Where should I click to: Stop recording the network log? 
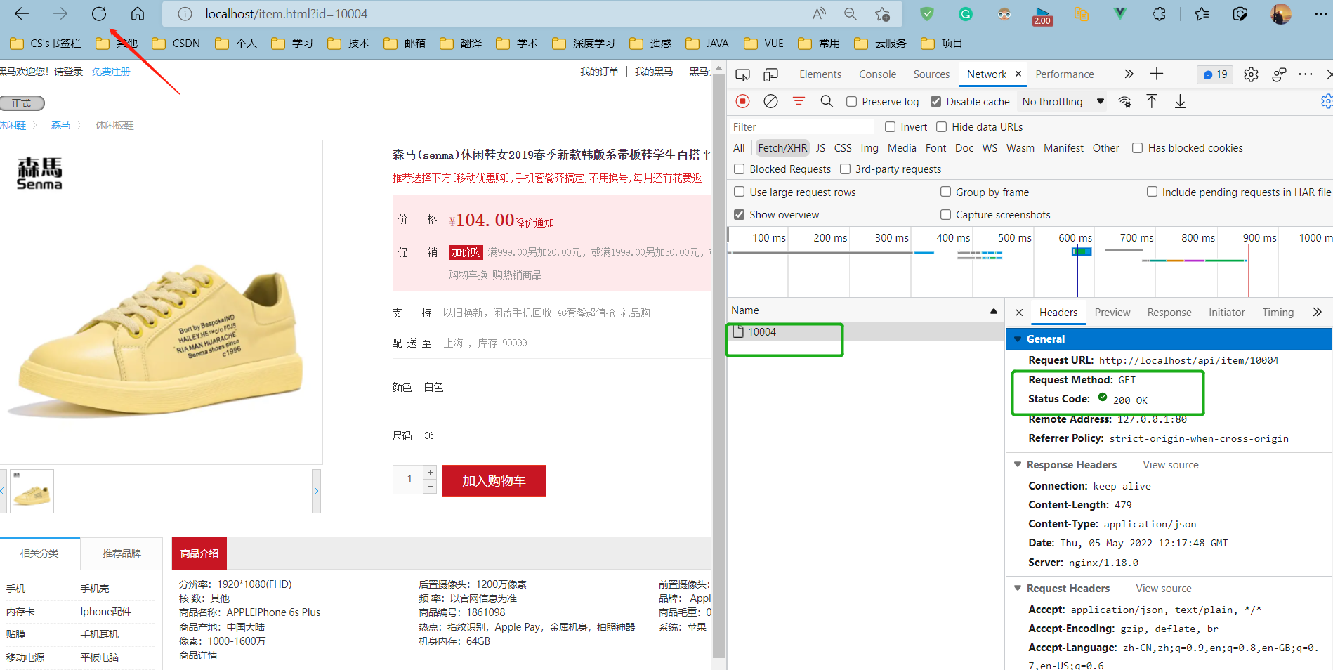(x=742, y=101)
